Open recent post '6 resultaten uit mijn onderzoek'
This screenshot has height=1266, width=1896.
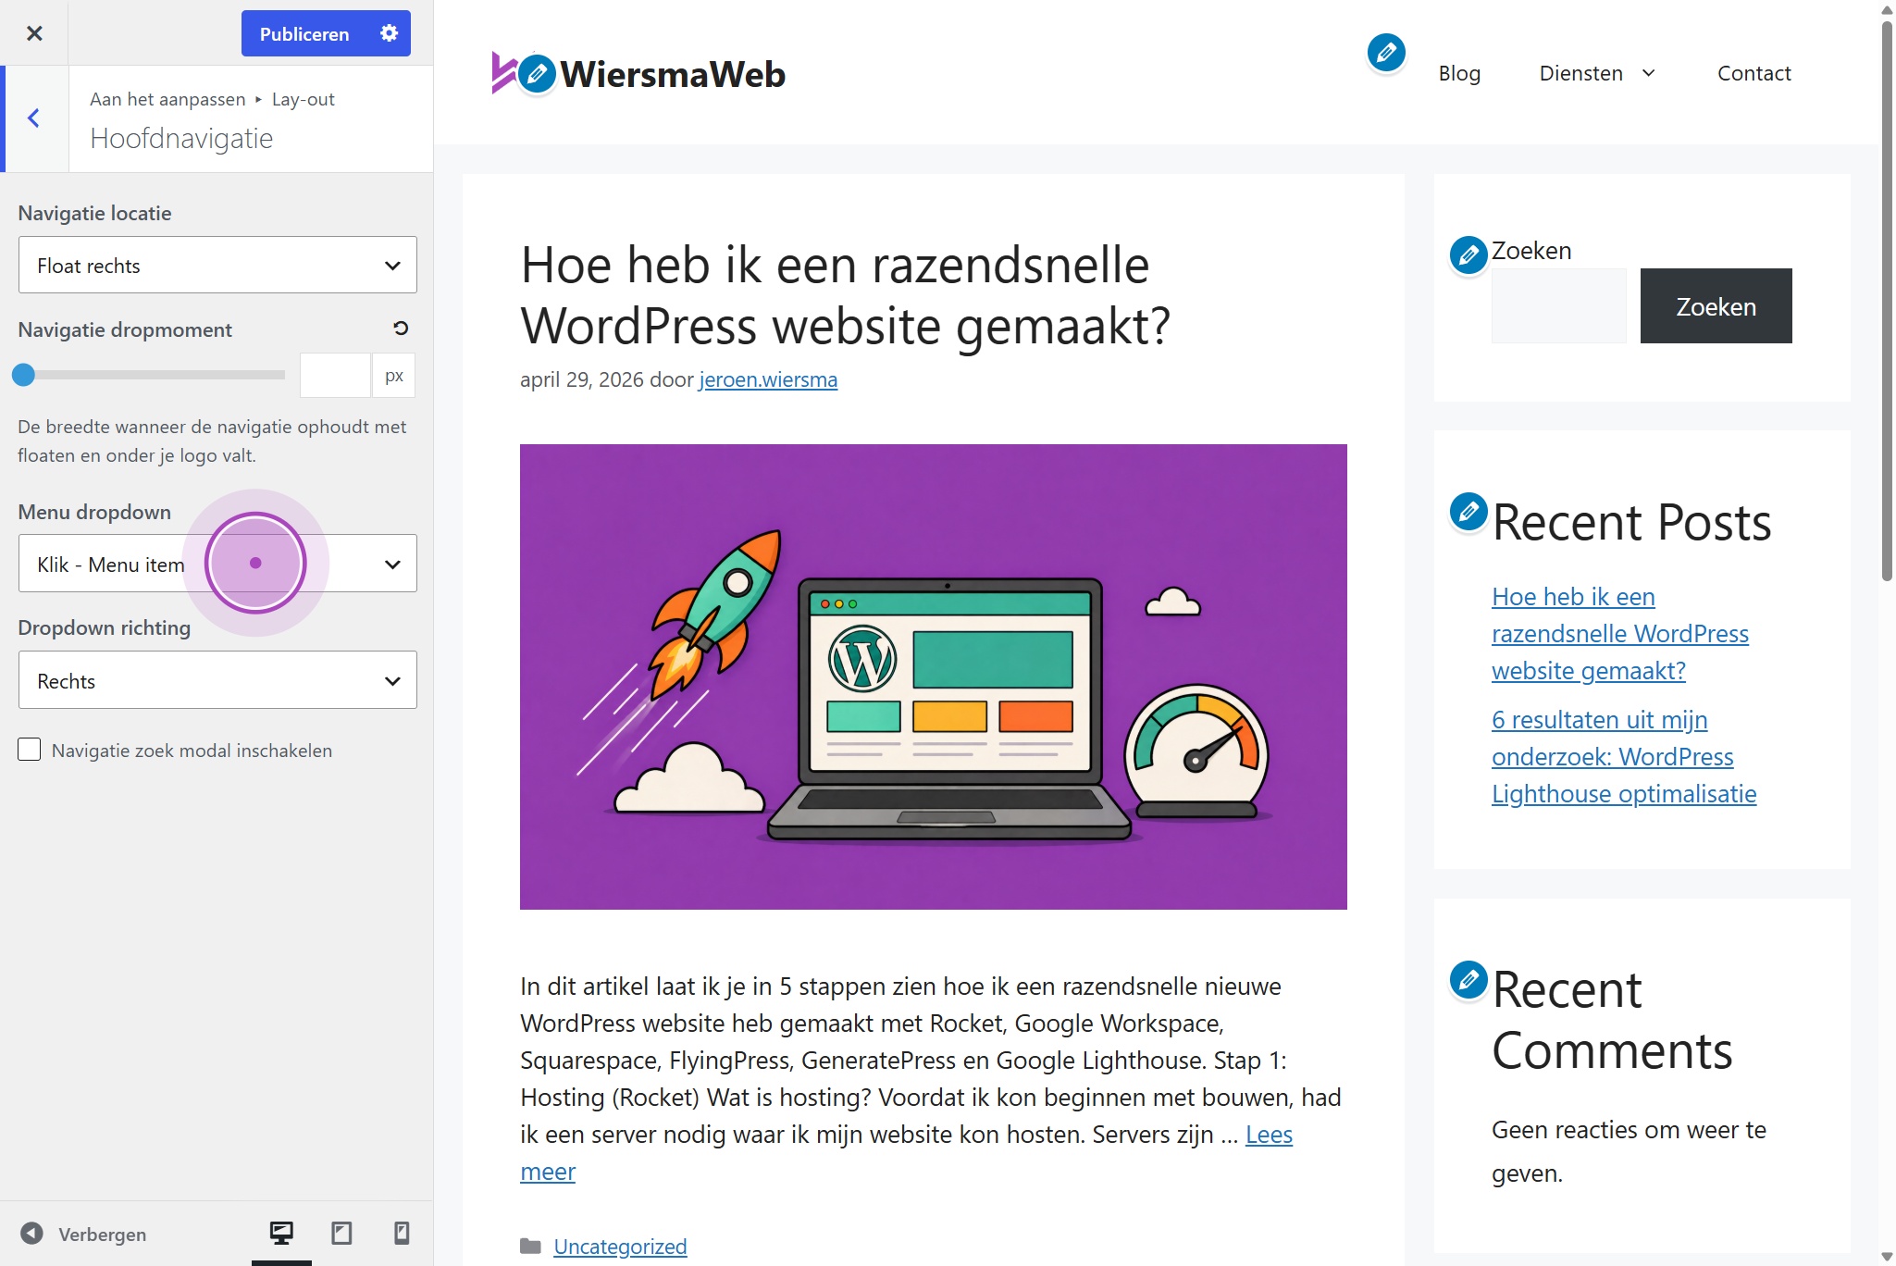click(1623, 757)
